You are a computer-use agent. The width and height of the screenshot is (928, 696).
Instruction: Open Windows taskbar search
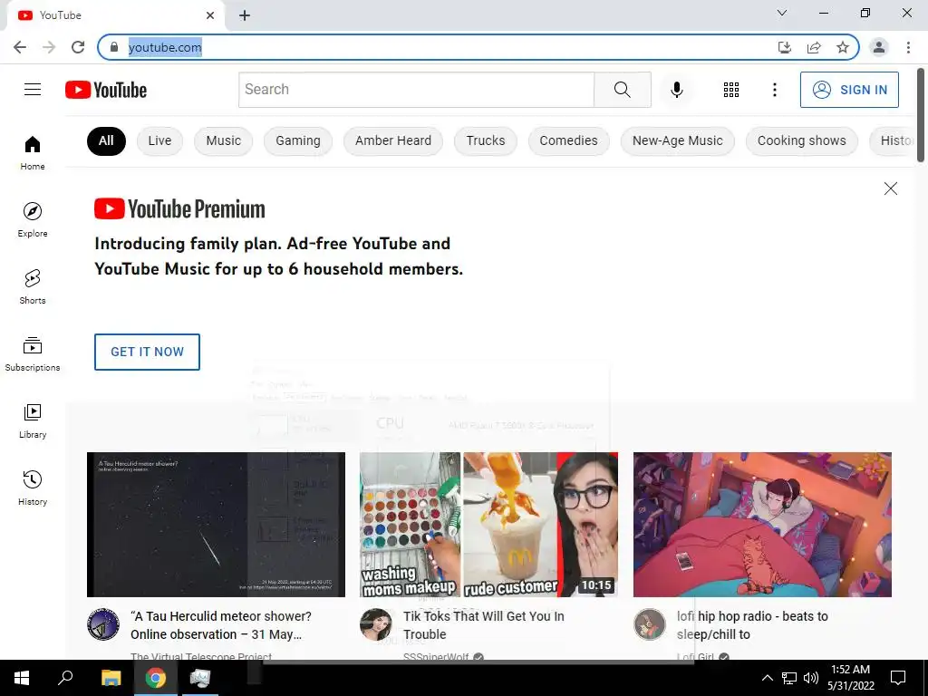[65, 678]
